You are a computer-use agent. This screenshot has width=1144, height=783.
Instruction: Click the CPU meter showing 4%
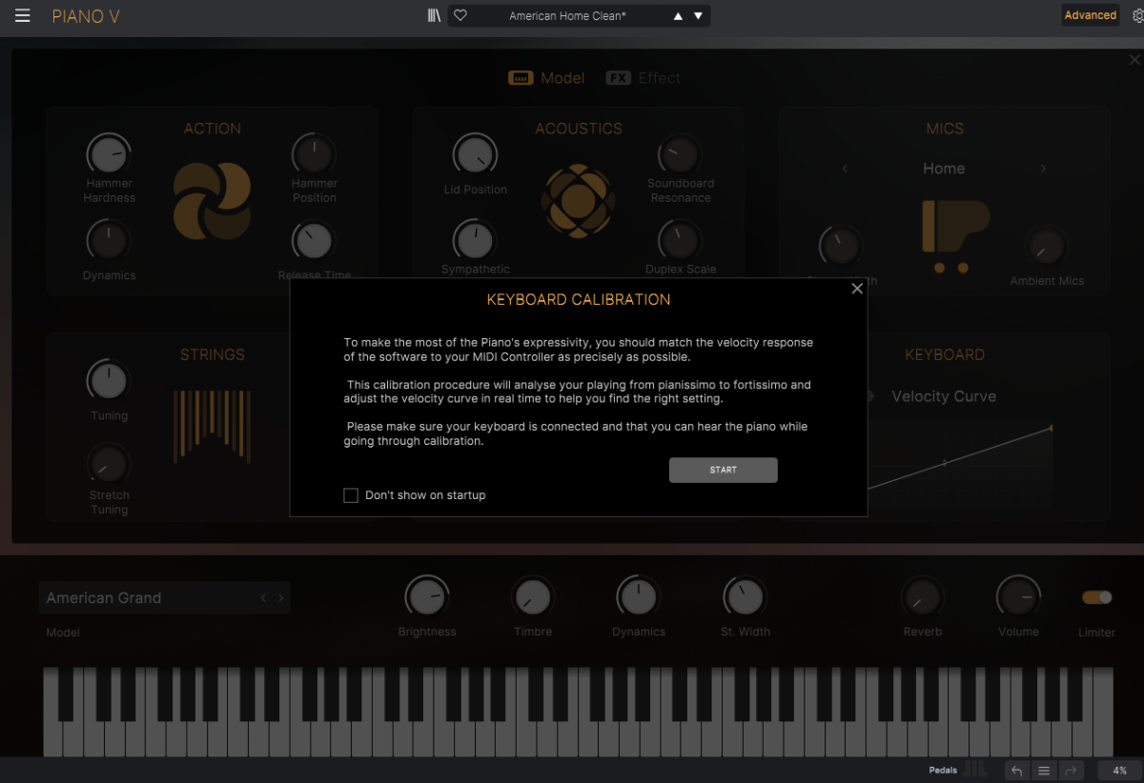tap(1119, 771)
